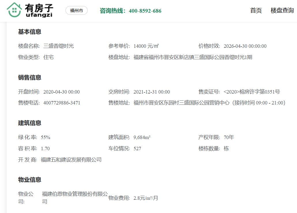Click the 物业费用 value 2.8元/m²/月
This screenshot has width=297, height=213.
point(146,198)
